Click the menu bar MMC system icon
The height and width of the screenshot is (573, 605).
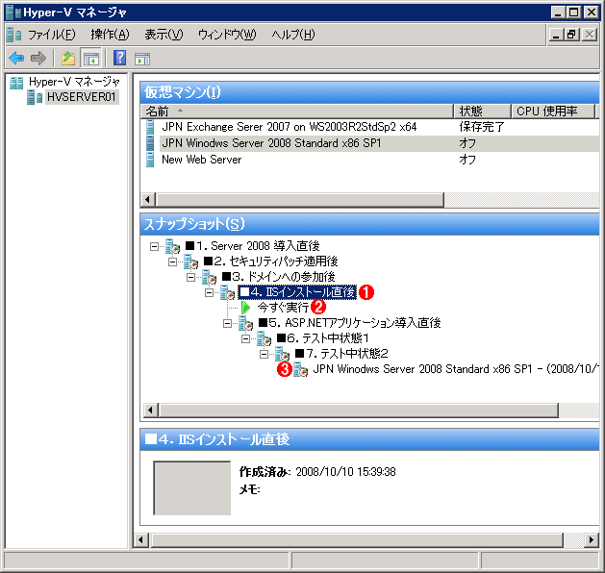[x=13, y=35]
